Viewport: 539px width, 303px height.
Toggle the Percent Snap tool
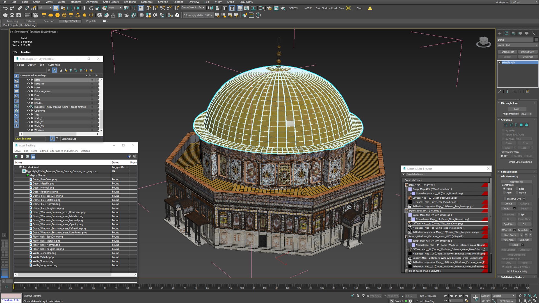(x=162, y=8)
